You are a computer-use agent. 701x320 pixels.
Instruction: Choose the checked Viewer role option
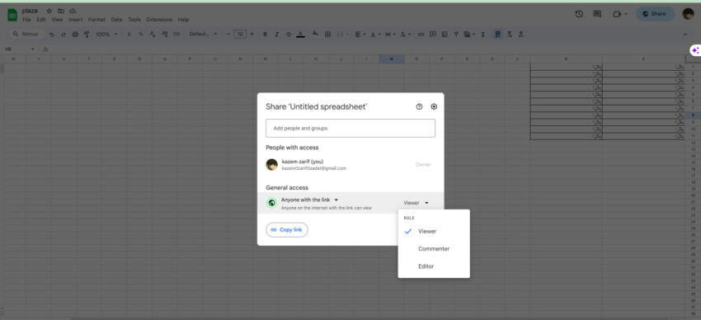434,232
